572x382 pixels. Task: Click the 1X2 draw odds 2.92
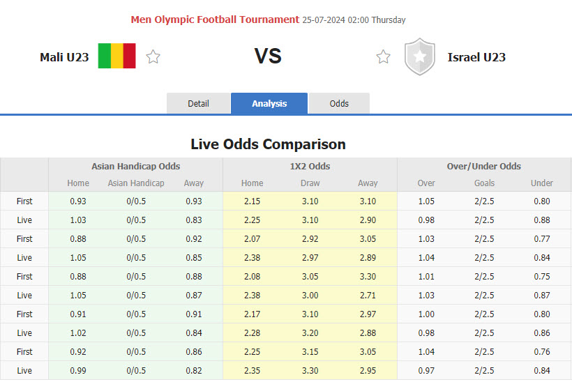click(310, 238)
